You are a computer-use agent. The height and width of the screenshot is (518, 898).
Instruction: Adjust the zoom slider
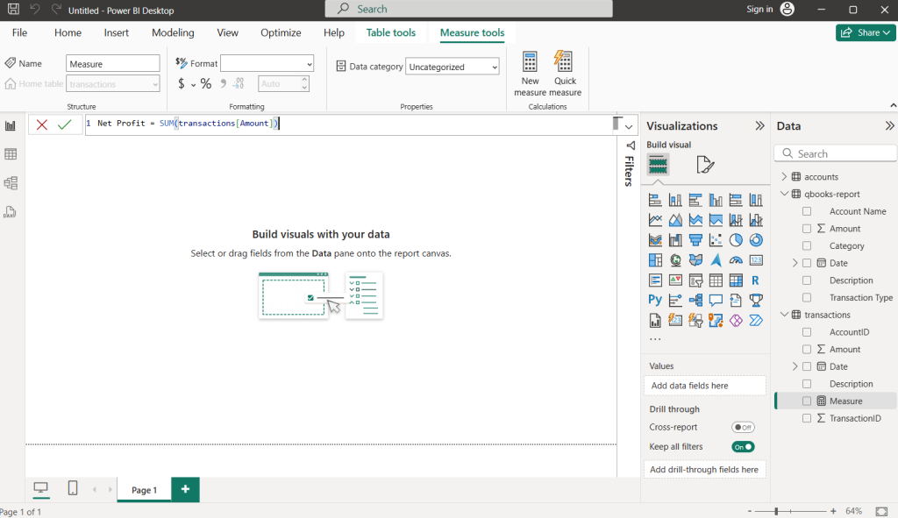click(776, 511)
